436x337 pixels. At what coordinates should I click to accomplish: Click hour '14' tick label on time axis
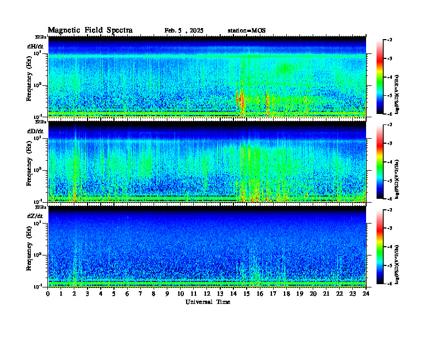click(233, 294)
